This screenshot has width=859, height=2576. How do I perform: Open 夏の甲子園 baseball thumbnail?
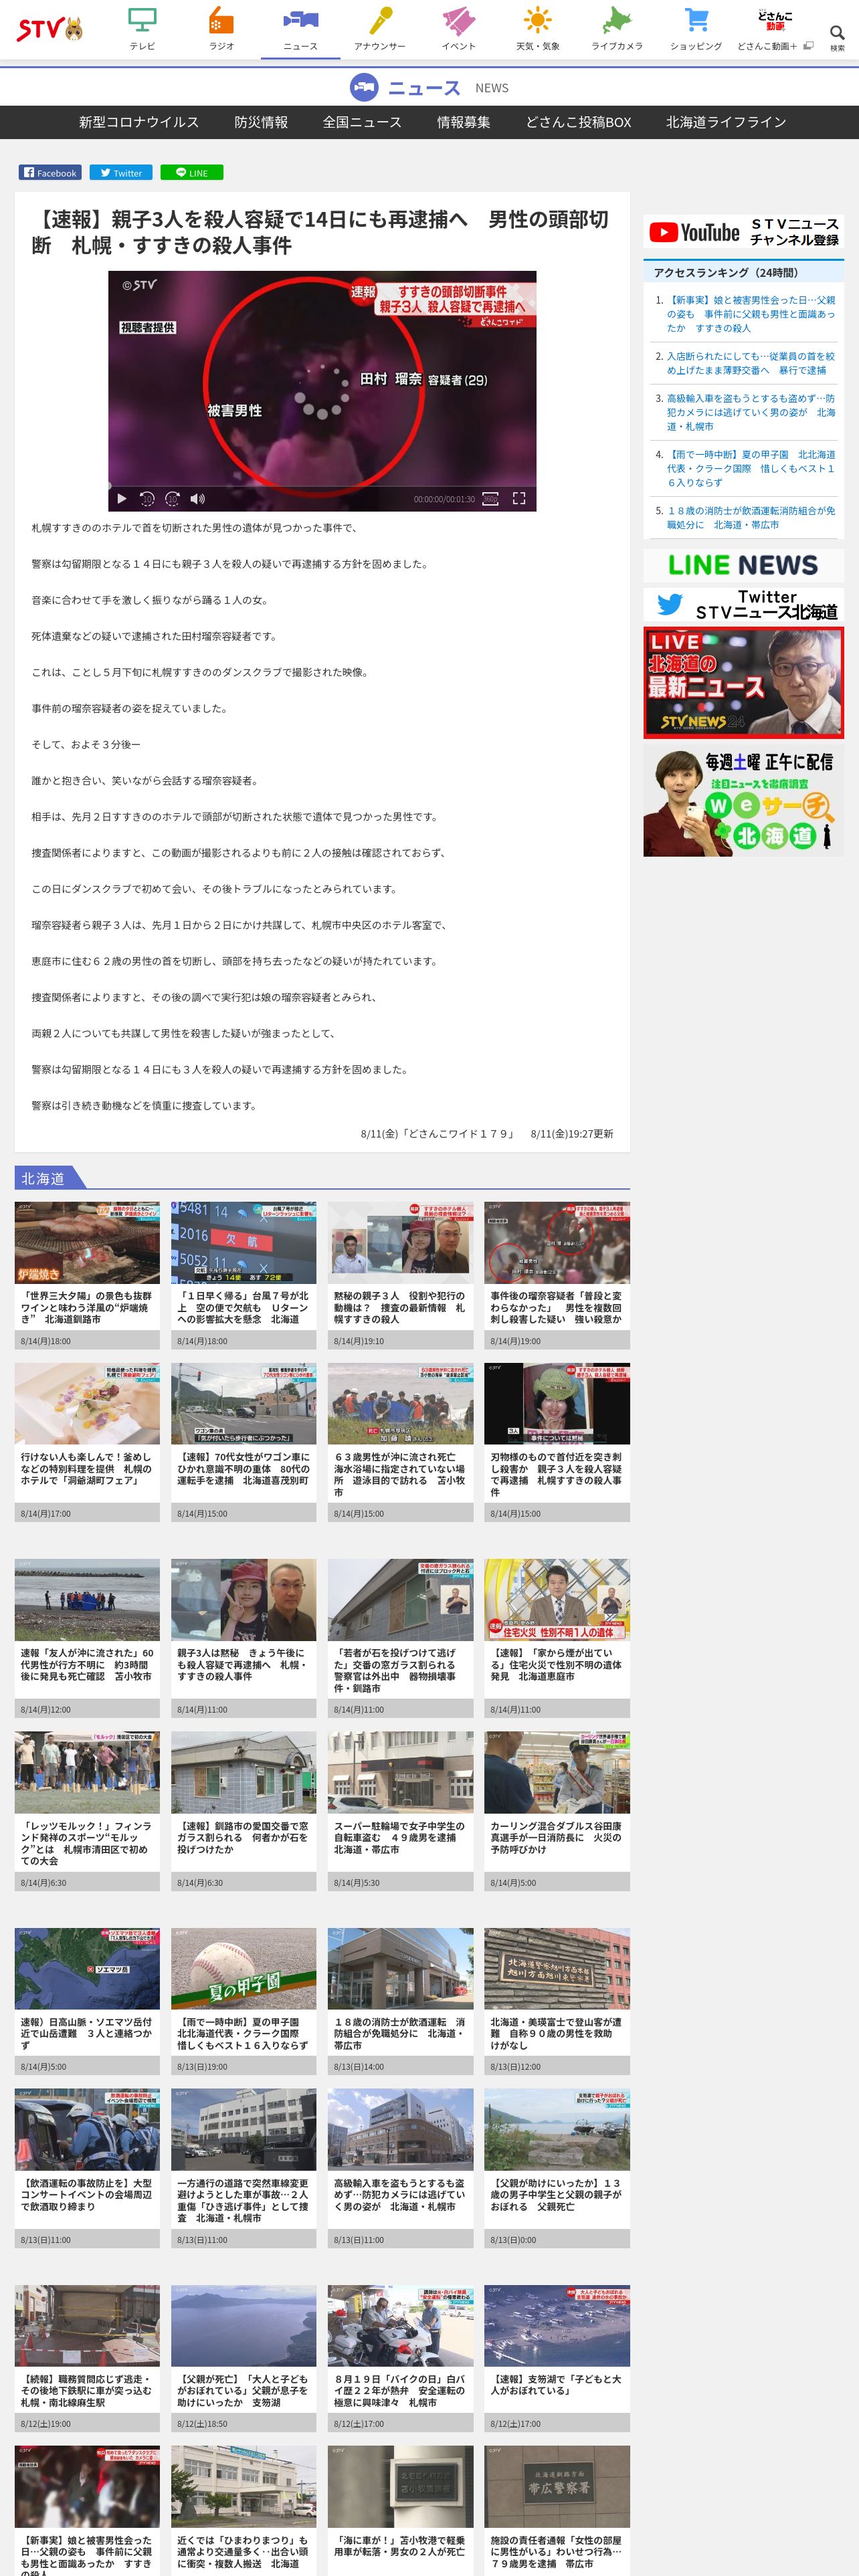tap(243, 1968)
